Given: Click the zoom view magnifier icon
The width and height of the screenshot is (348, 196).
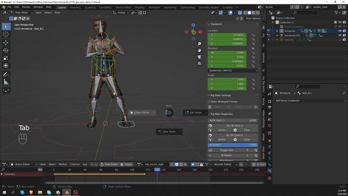Looking at the screenshot, I should pyautogui.click(x=200, y=44).
